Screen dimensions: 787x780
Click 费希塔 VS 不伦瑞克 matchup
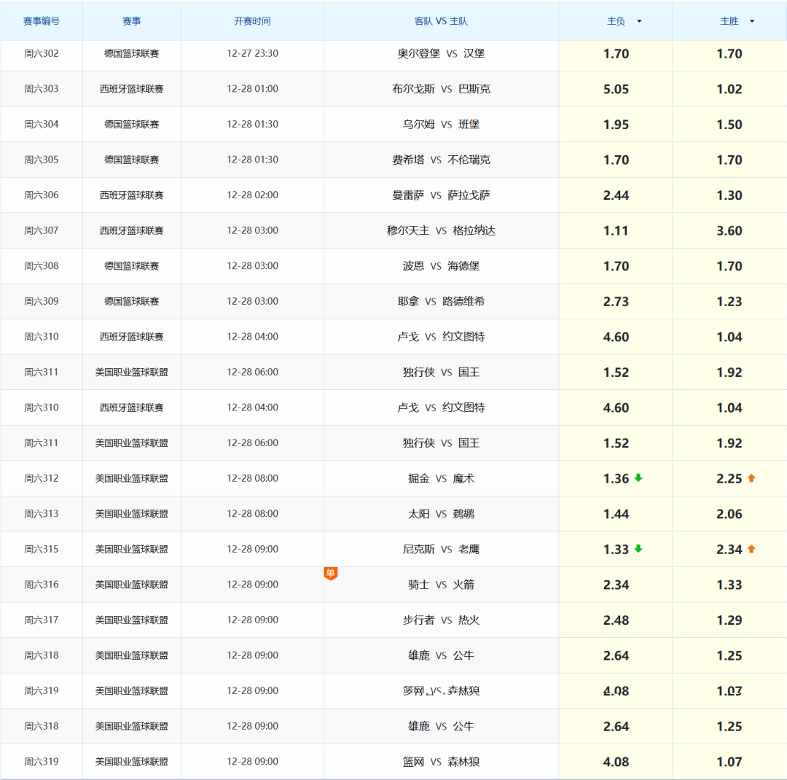coord(441,160)
